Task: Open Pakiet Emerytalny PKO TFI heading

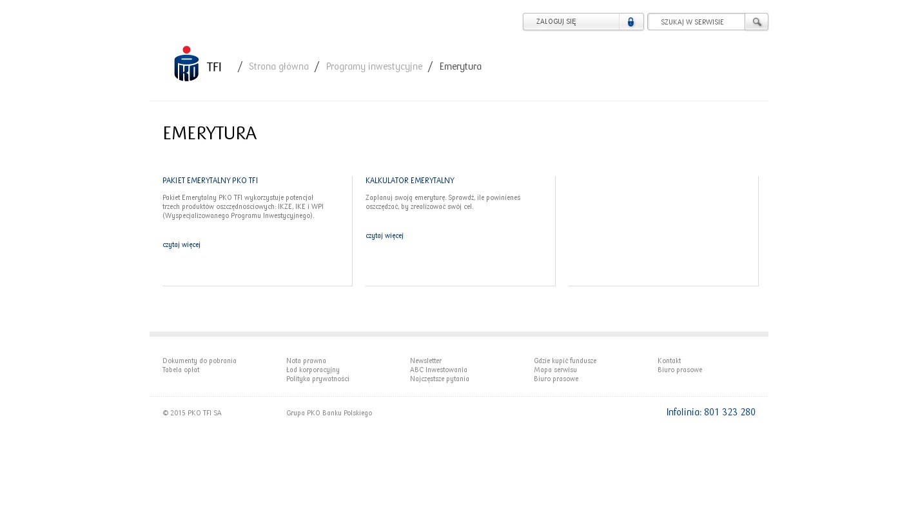Action: pyautogui.click(x=210, y=181)
